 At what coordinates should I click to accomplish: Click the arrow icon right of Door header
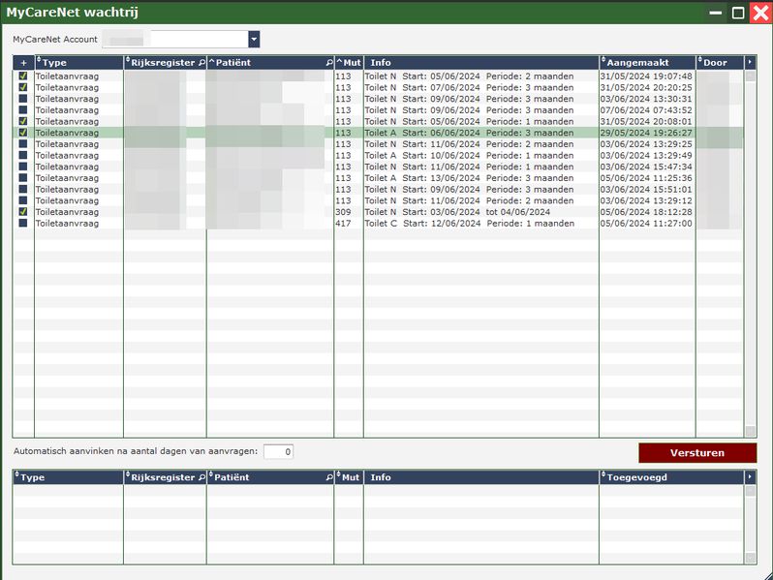click(x=749, y=63)
